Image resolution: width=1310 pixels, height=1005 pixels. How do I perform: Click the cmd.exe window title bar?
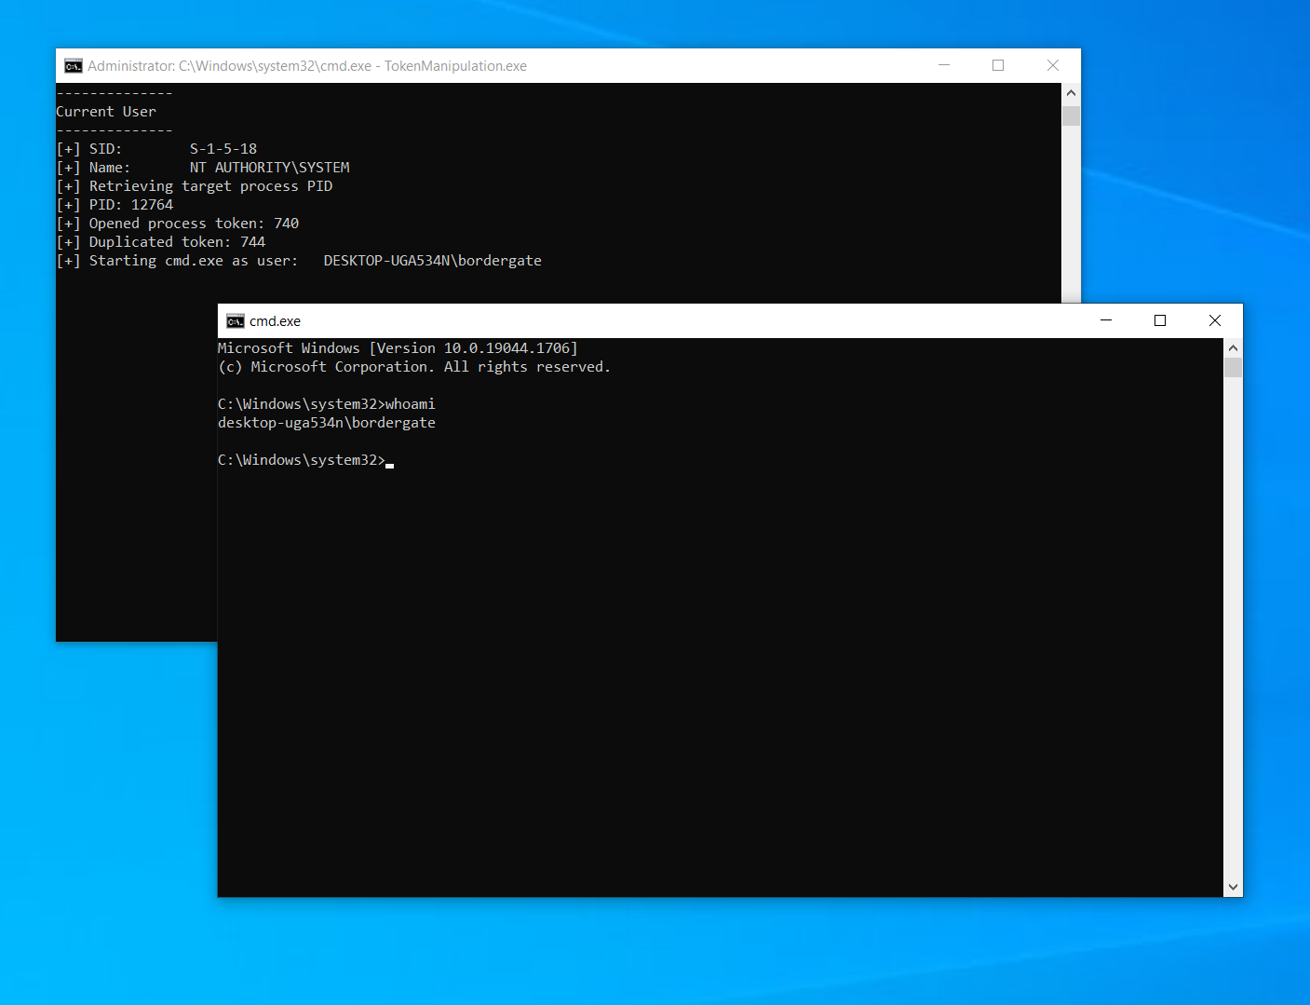point(652,320)
